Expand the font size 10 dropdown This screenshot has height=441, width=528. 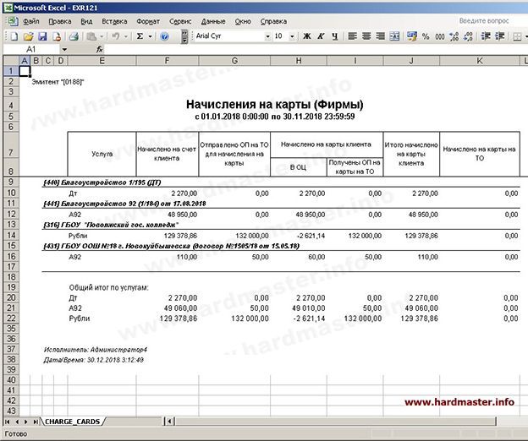coord(292,36)
